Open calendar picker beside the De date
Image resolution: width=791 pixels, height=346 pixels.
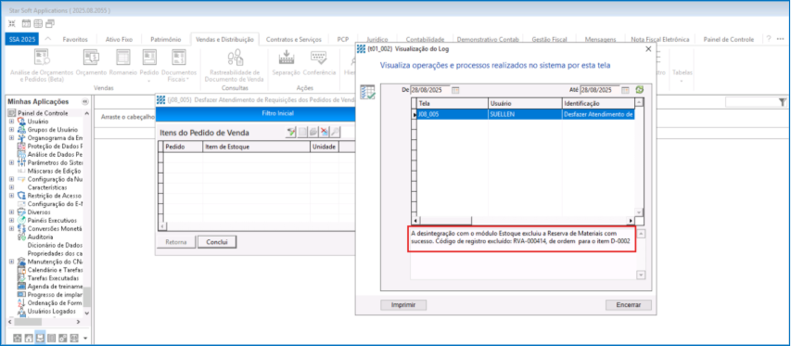point(455,90)
